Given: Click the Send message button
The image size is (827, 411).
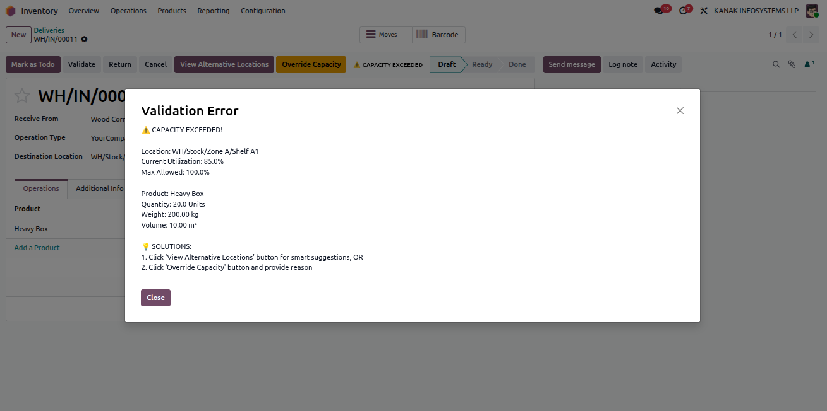Looking at the screenshot, I should (572, 64).
